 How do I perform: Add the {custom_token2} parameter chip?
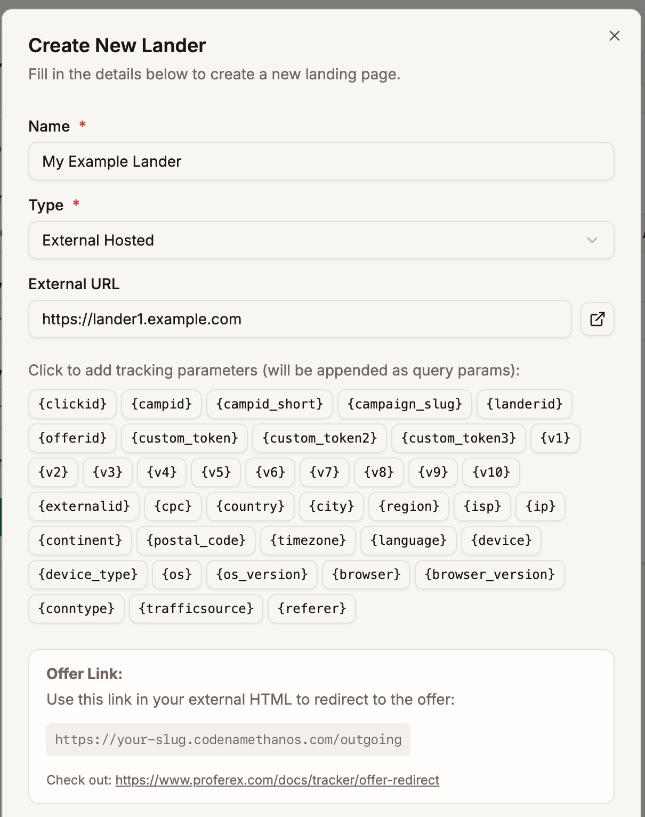(319, 438)
